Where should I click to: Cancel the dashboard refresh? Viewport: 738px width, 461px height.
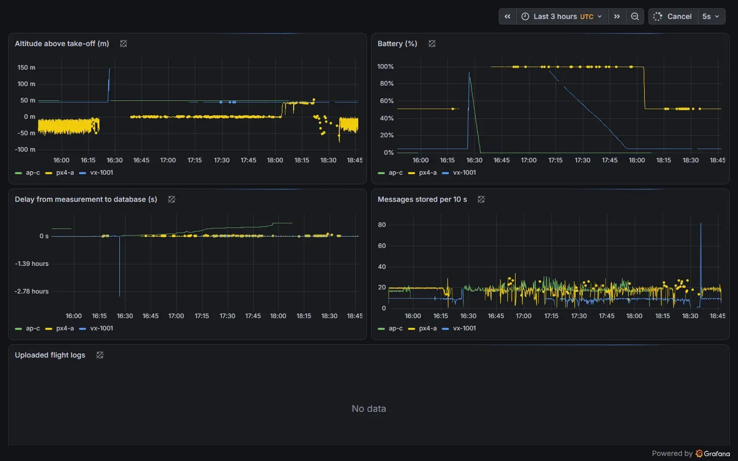coord(672,16)
